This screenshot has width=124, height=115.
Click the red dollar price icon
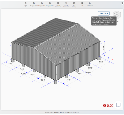point(104,105)
